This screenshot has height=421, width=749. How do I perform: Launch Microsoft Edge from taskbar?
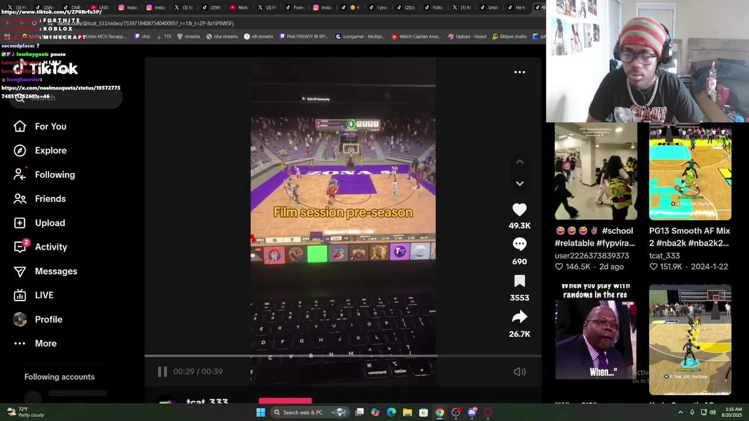tap(391, 412)
